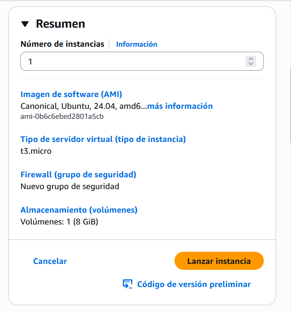Increase instance count with the up arrow

[x=251, y=58]
